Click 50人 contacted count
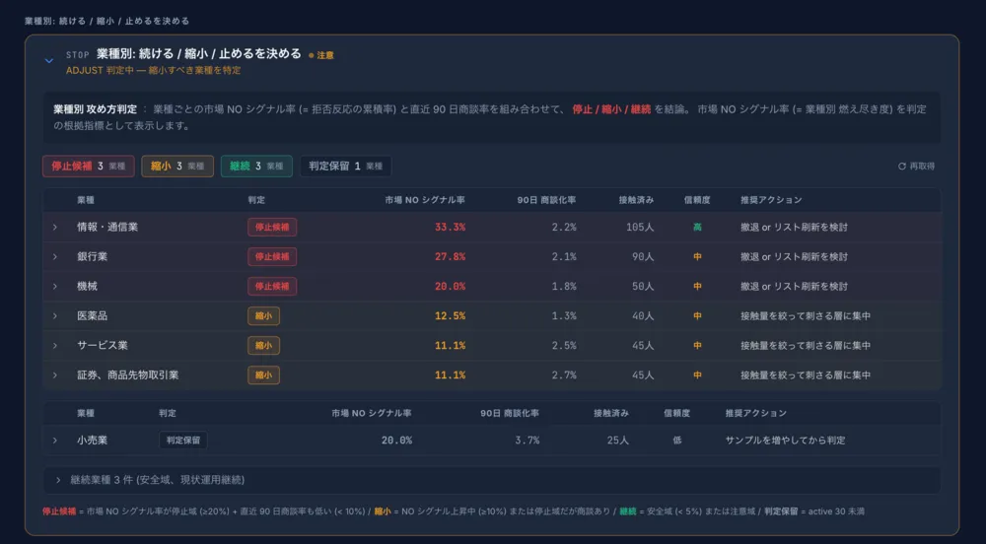Viewport: 986px width, 544px height. 643,287
